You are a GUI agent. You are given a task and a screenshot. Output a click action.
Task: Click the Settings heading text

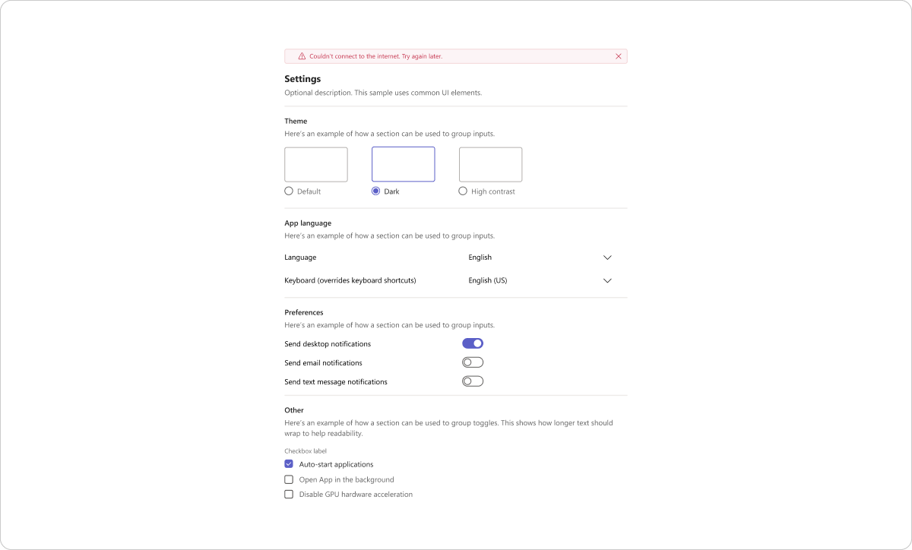pyautogui.click(x=302, y=79)
